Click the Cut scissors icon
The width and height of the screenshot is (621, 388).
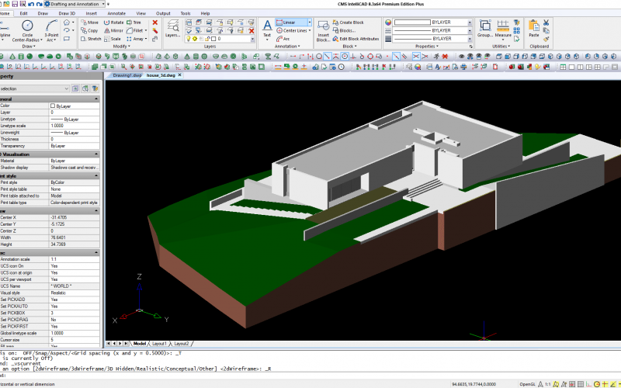[546, 23]
